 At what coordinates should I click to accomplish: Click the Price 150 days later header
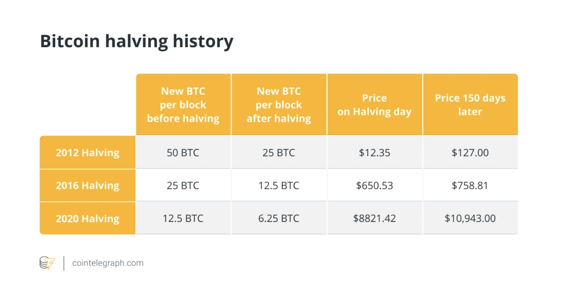click(x=470, y=105)
